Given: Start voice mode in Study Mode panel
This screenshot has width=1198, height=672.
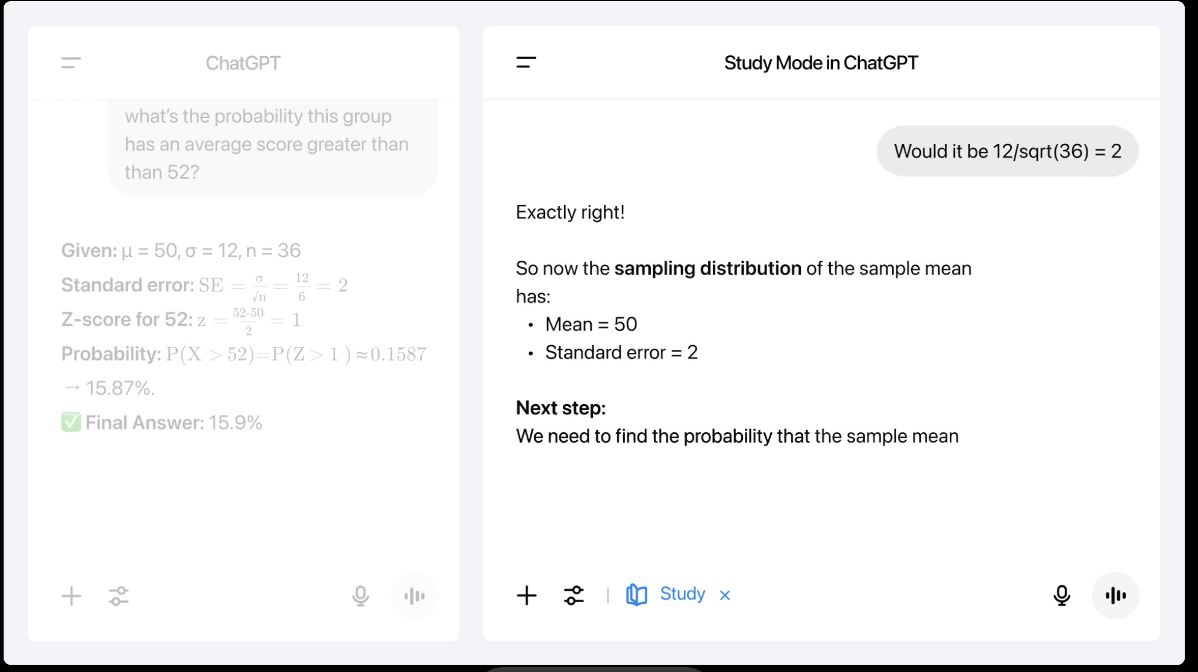Looking at the screenshot, I should [x=1115, y=596].
